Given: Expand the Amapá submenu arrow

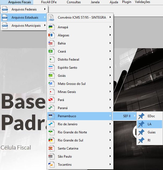Looking at the screenshot, I should [x=110, y=27].
